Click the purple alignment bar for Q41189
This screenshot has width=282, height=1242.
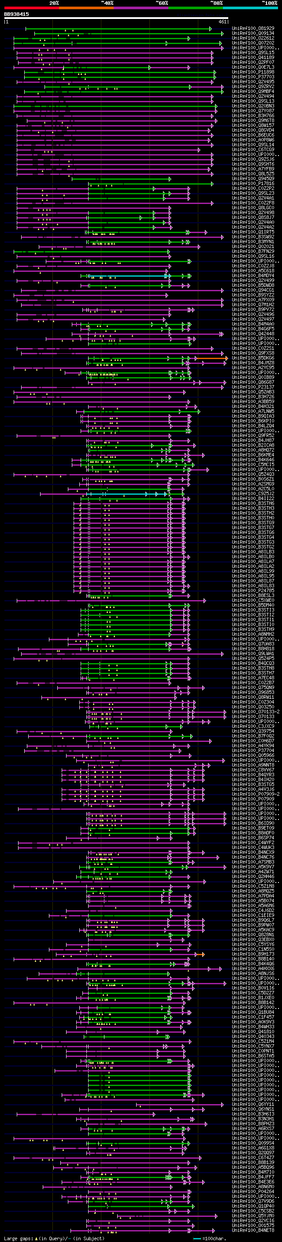click(115, 58)
